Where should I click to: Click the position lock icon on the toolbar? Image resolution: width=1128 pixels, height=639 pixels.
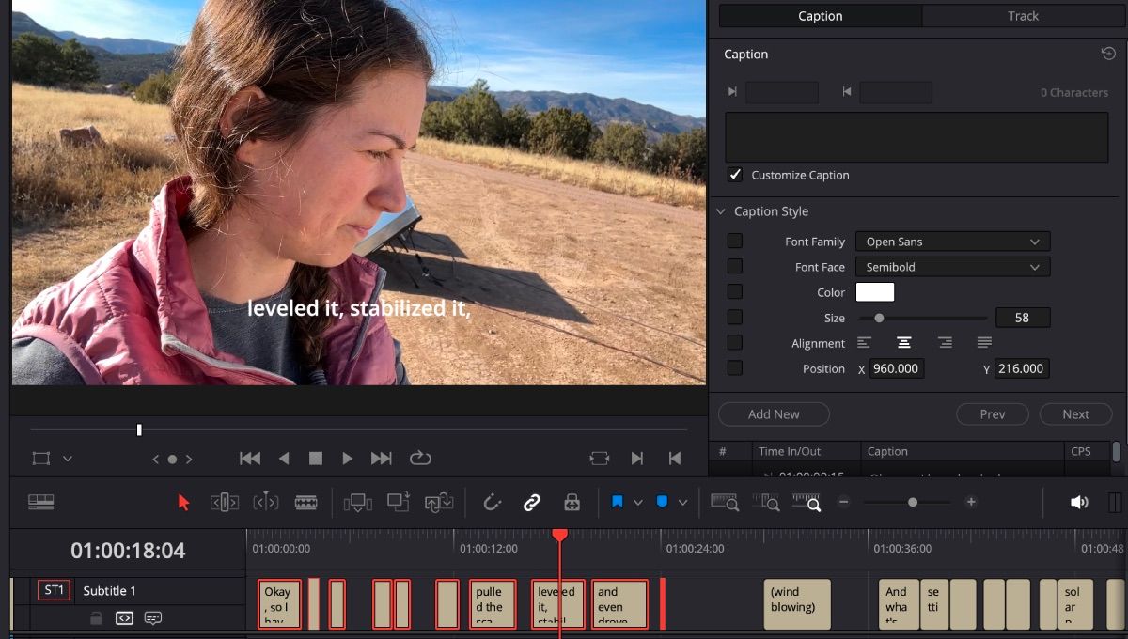point(572,501)
